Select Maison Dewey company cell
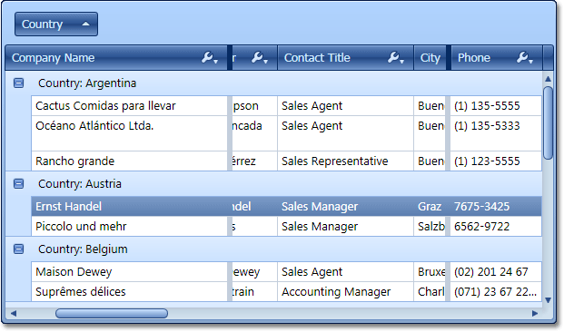Image resolution: width=564 pixels, height=332 pixels. pyautogui.click(x=130, y=271)
